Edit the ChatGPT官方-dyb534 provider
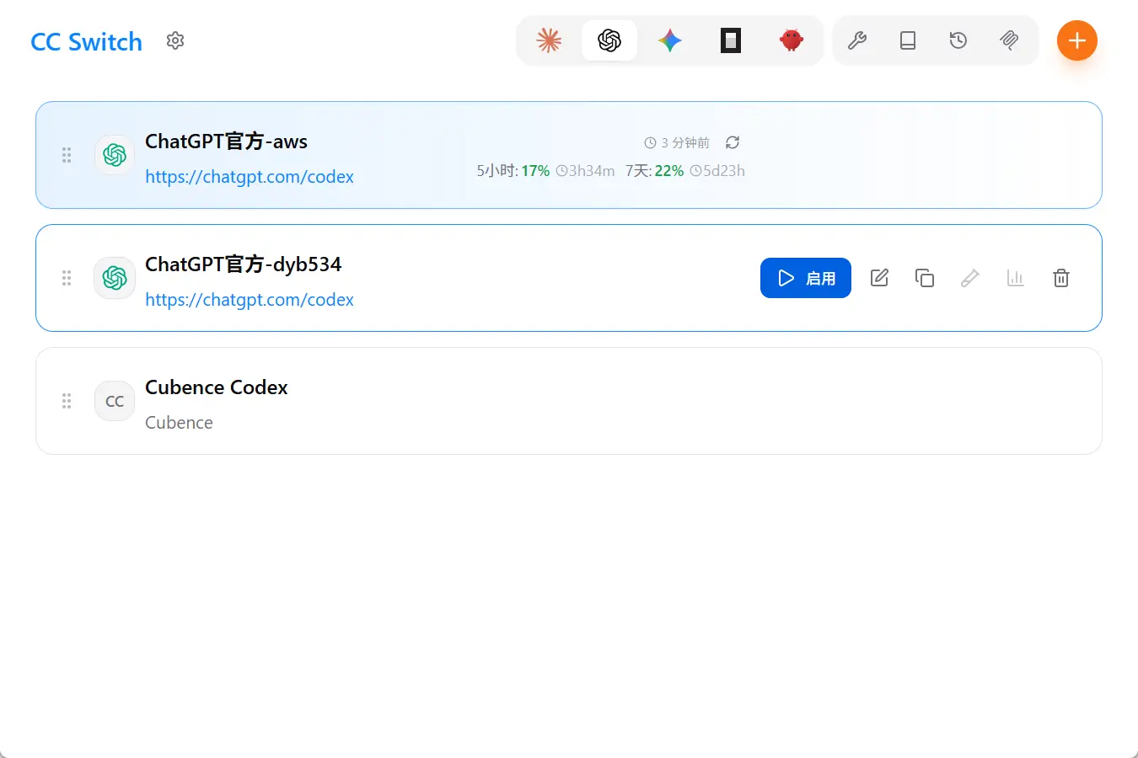 point(879,278)
